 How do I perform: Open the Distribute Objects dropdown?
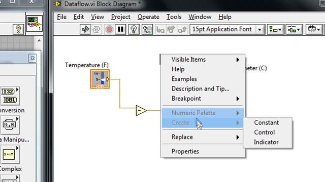[294, 29]
